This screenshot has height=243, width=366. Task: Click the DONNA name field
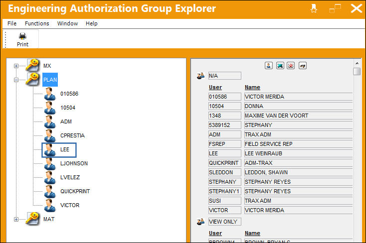pos(298,106)
